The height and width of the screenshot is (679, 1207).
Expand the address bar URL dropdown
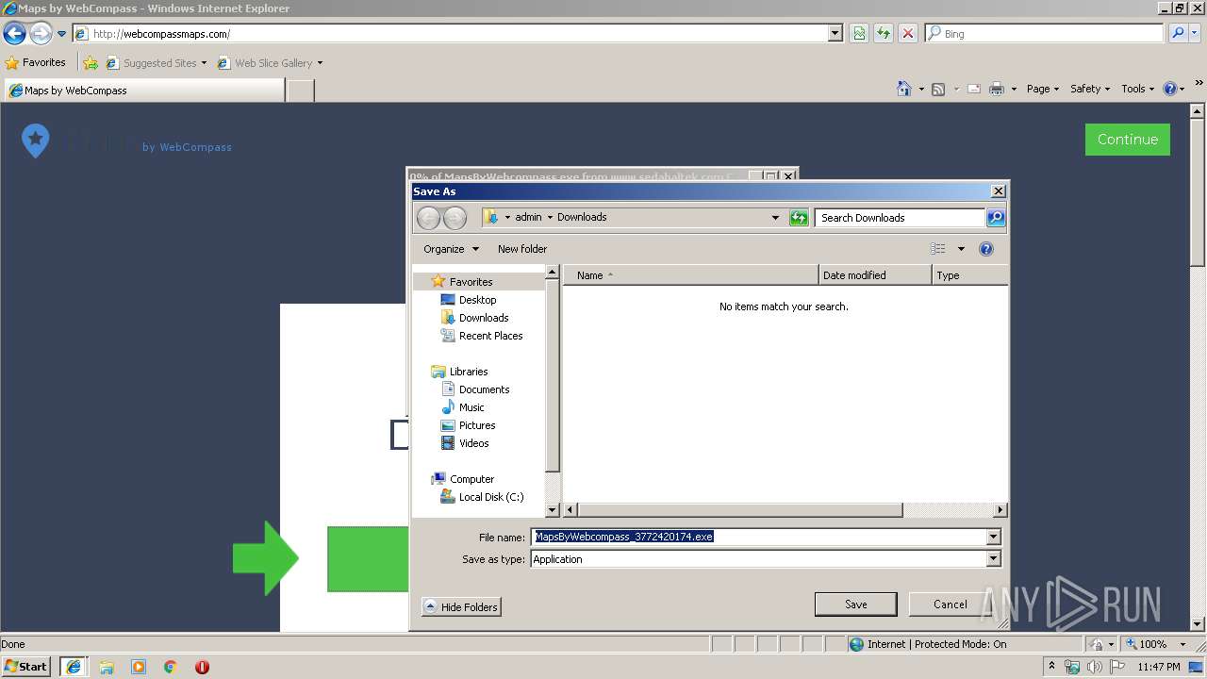coord(835,33)
